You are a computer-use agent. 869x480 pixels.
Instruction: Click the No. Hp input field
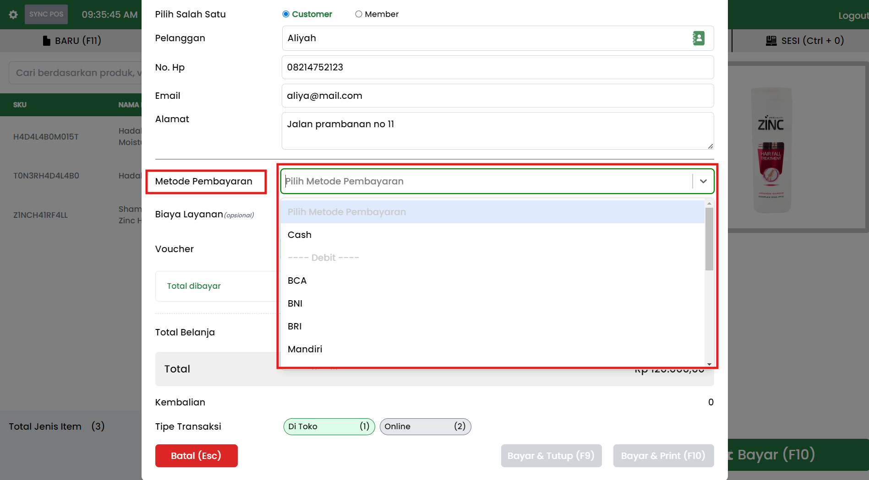coord(497,67)
